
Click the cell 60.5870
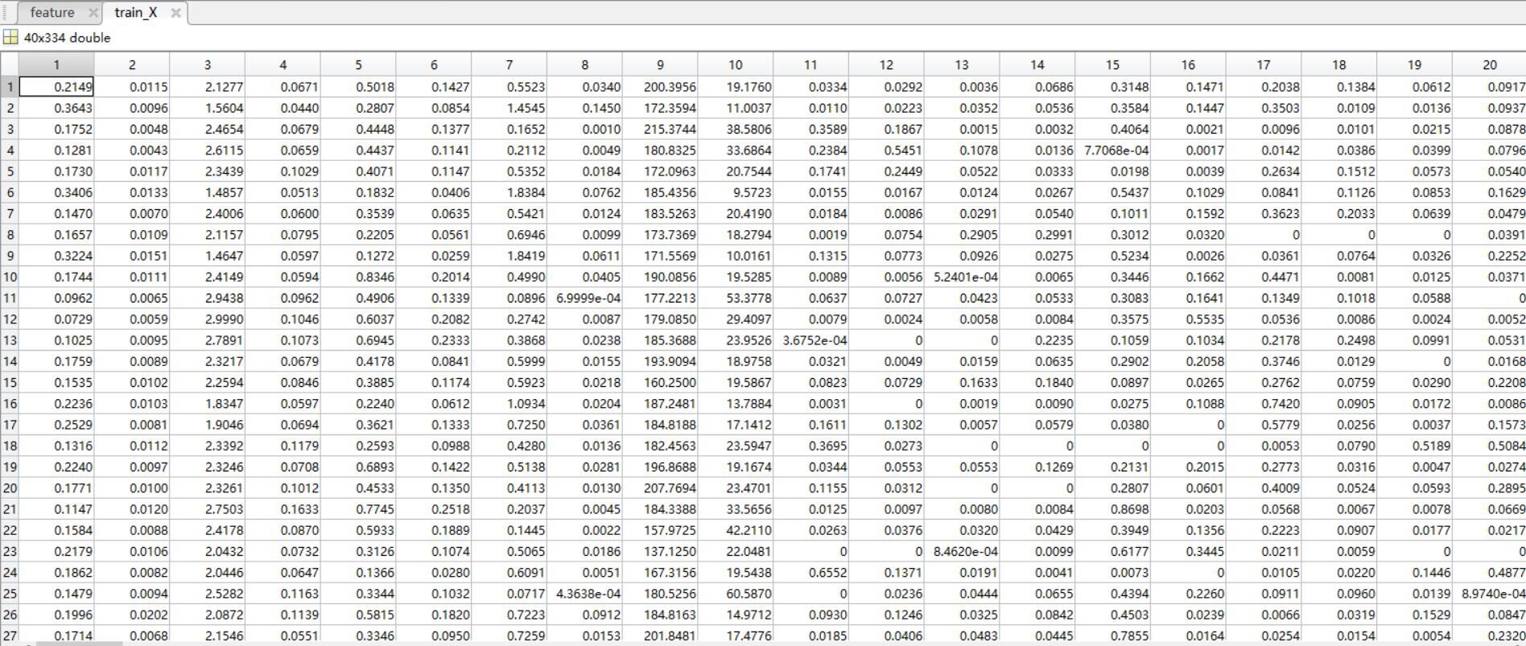coord(736,594)
